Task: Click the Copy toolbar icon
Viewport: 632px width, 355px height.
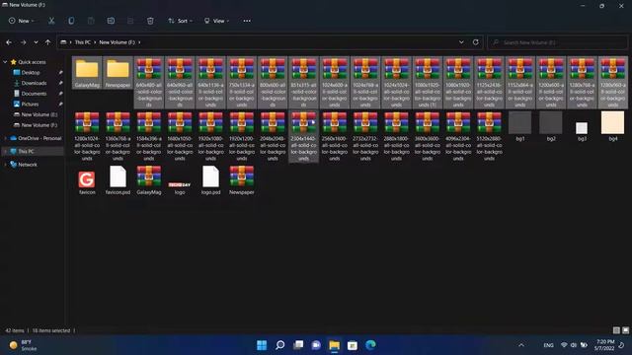Action: coord(71,21)
